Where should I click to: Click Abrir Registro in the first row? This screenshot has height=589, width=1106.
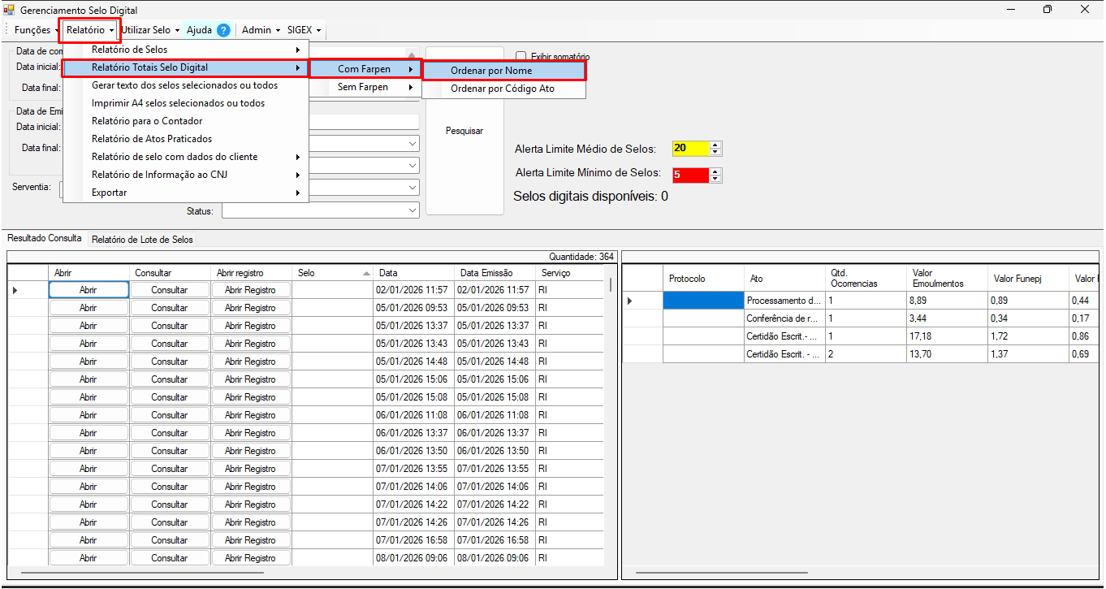(x=250, y=290)
